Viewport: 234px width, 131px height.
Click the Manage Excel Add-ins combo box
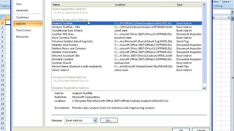[x=81, y=120]
